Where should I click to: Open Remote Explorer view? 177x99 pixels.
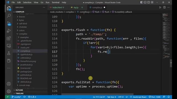point(9,46)
